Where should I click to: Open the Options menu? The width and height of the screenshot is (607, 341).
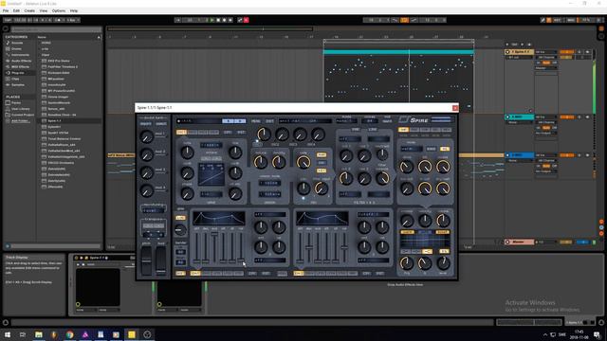(x=59, y=10)
